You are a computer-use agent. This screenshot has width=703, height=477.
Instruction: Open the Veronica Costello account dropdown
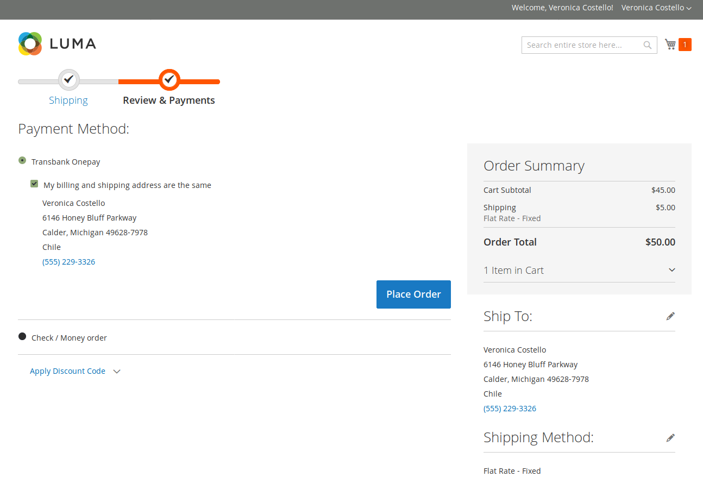point(656,8)
